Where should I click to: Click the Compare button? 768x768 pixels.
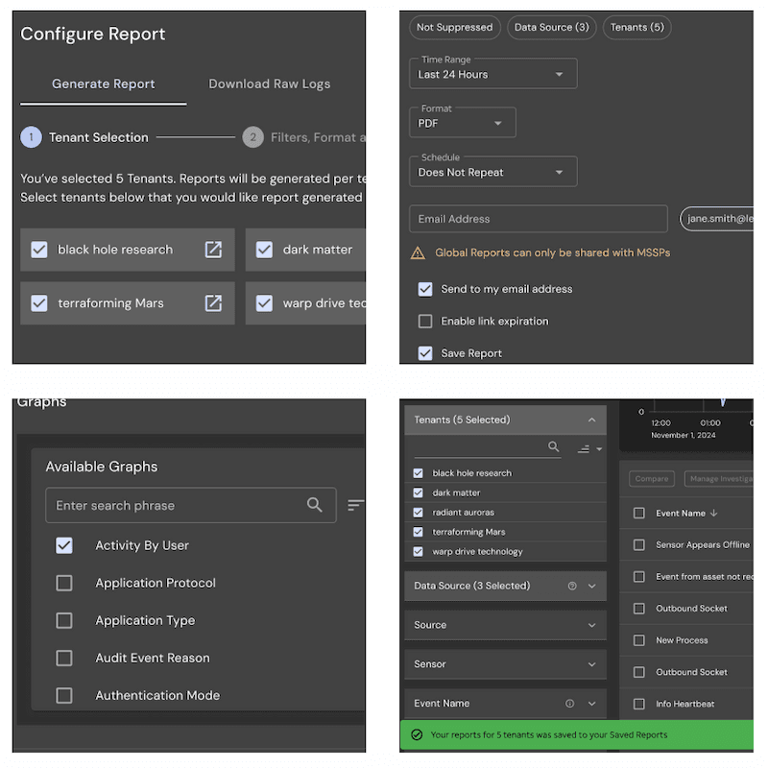652,478
